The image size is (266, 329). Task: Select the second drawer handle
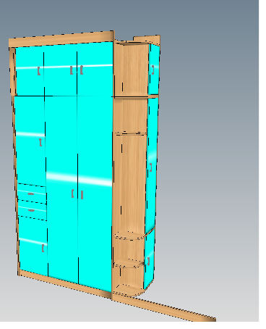(x=31, y=210)
